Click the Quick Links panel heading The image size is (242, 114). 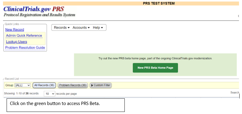(x=12, y=24)
